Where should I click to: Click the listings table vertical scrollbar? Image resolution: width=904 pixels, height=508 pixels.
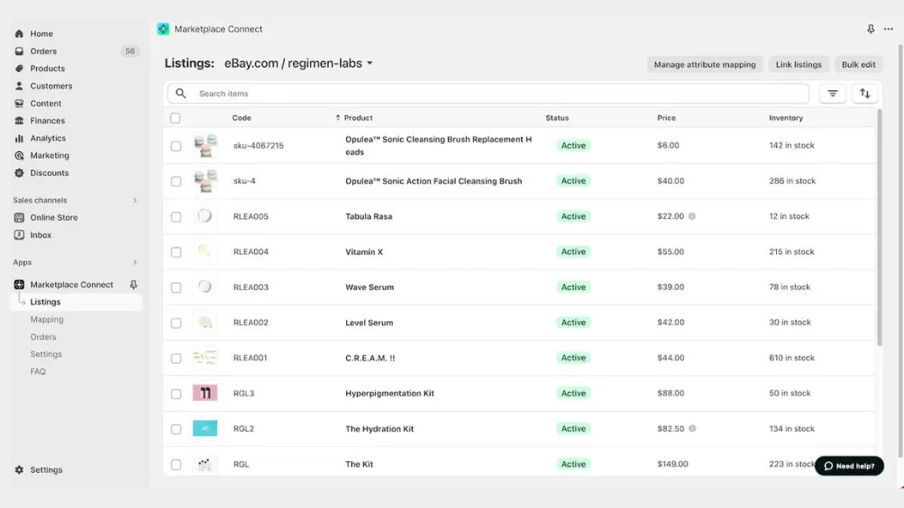click(879, 228)
